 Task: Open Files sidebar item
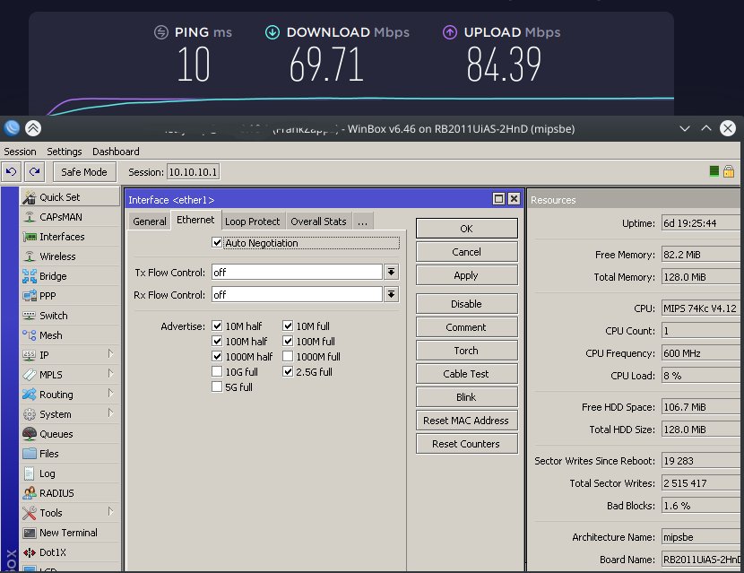click(70, 454)
